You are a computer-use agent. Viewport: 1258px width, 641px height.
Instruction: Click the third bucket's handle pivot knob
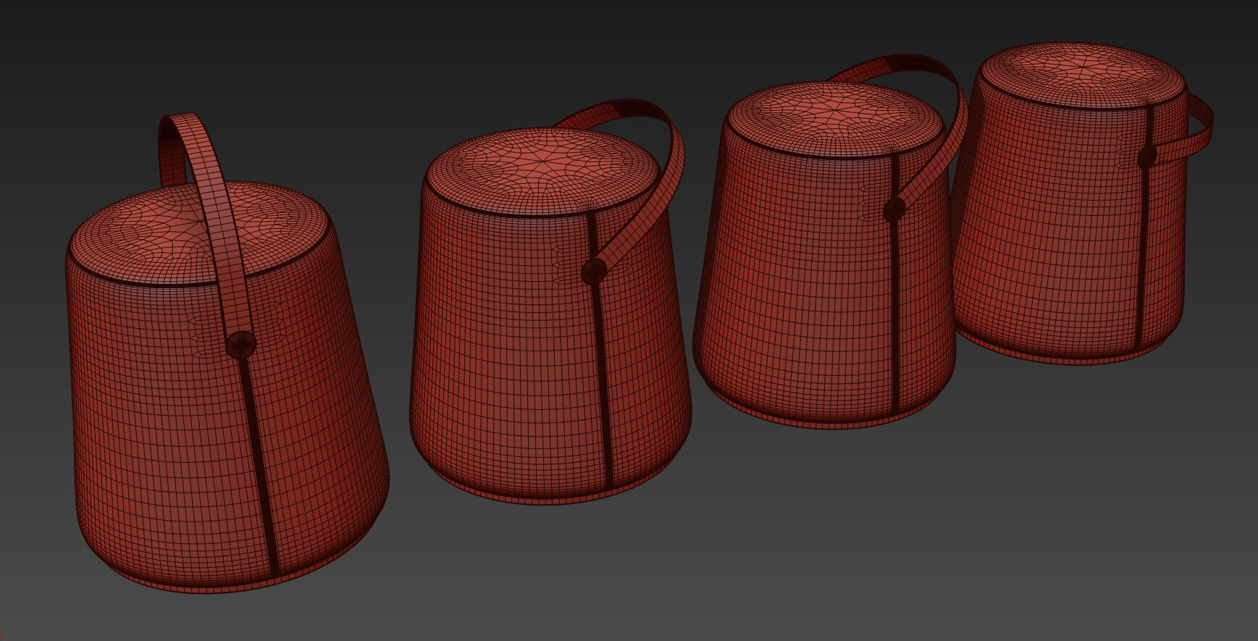click(x=894, y=210)
